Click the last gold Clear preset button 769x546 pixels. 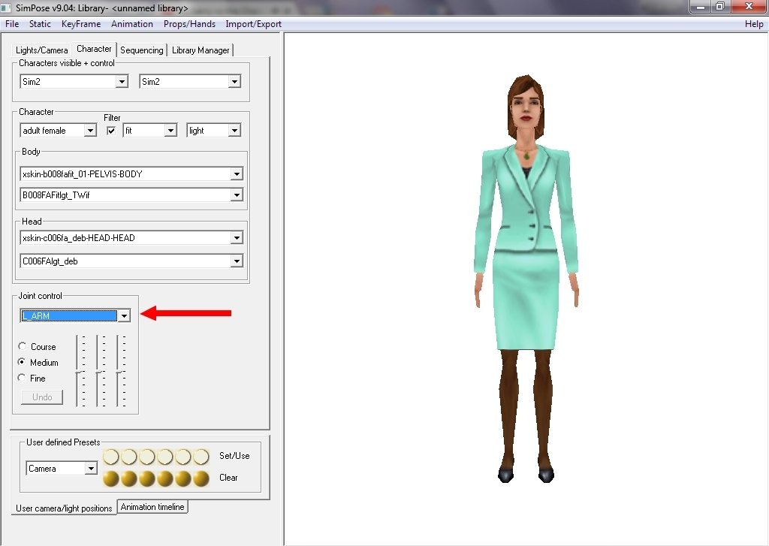coord(201,478)
